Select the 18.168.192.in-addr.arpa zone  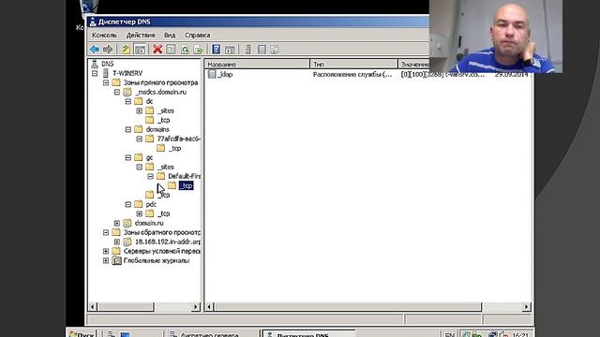pyautogui.click(x=168, y=242)
